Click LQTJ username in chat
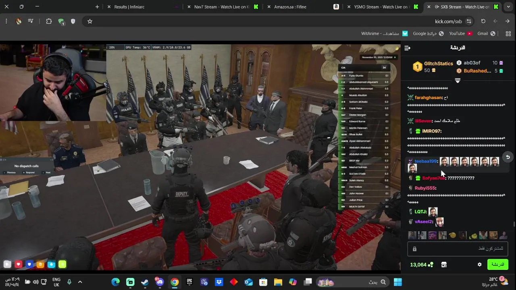This screenshot has height=290, width=516. click(x=420, y=211)
